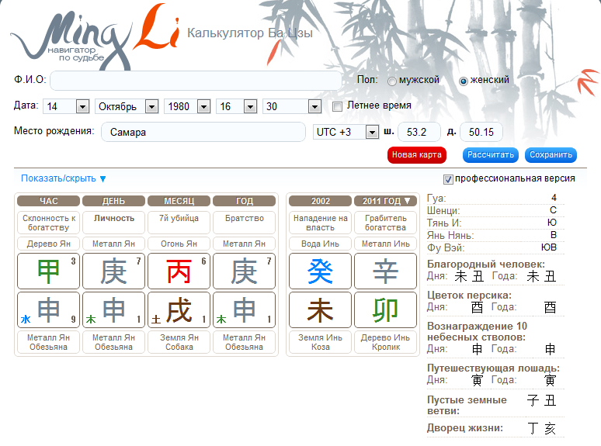Click the blue 癸 stem for 2002
The height and width of the screenshot is (446, 601).
pos(320,271)
